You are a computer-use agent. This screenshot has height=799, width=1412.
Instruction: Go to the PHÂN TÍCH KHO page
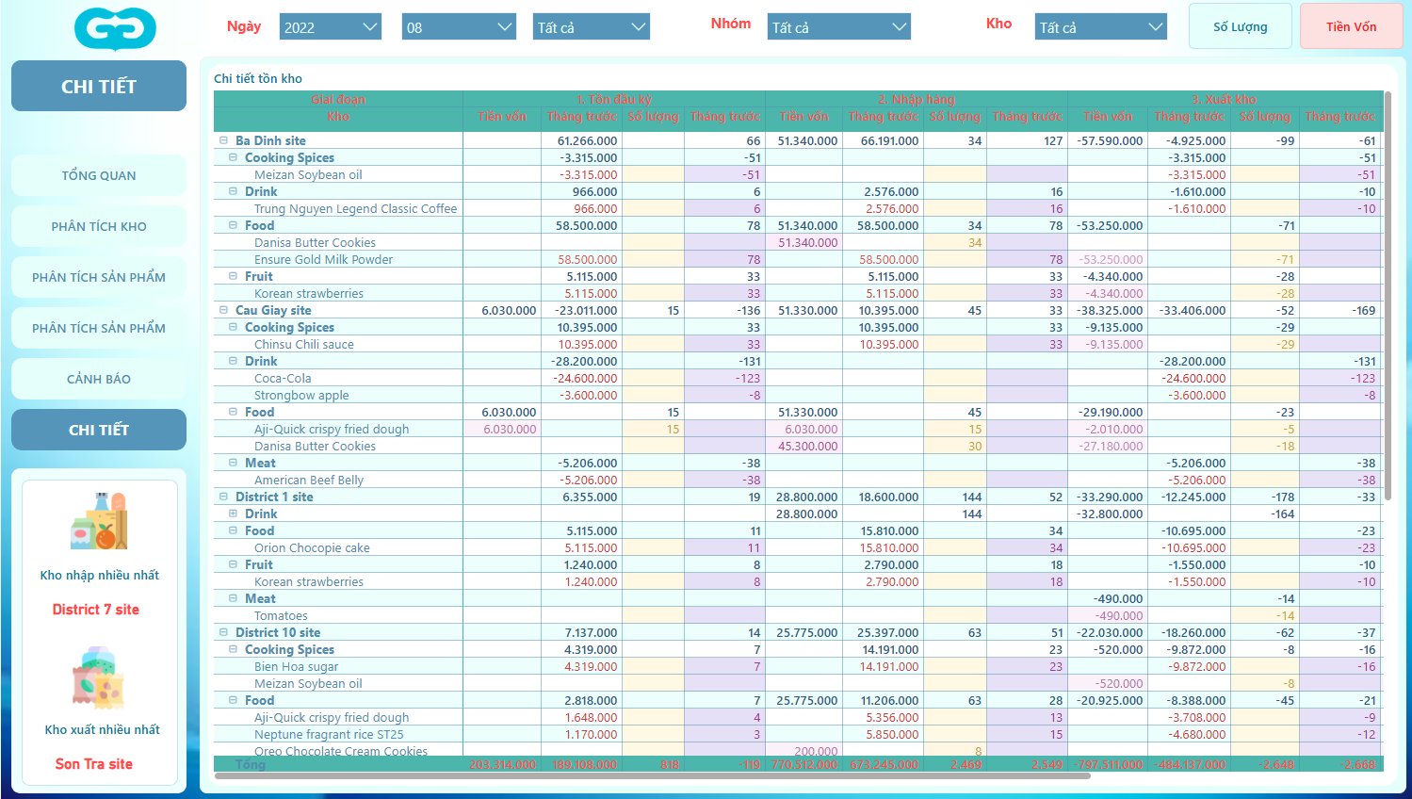pyautogui.click(x=99, y=226)
